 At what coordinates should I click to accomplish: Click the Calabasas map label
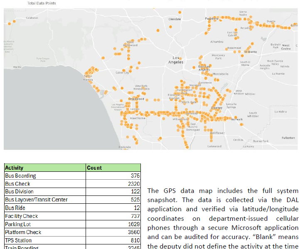tap(32, 18)
